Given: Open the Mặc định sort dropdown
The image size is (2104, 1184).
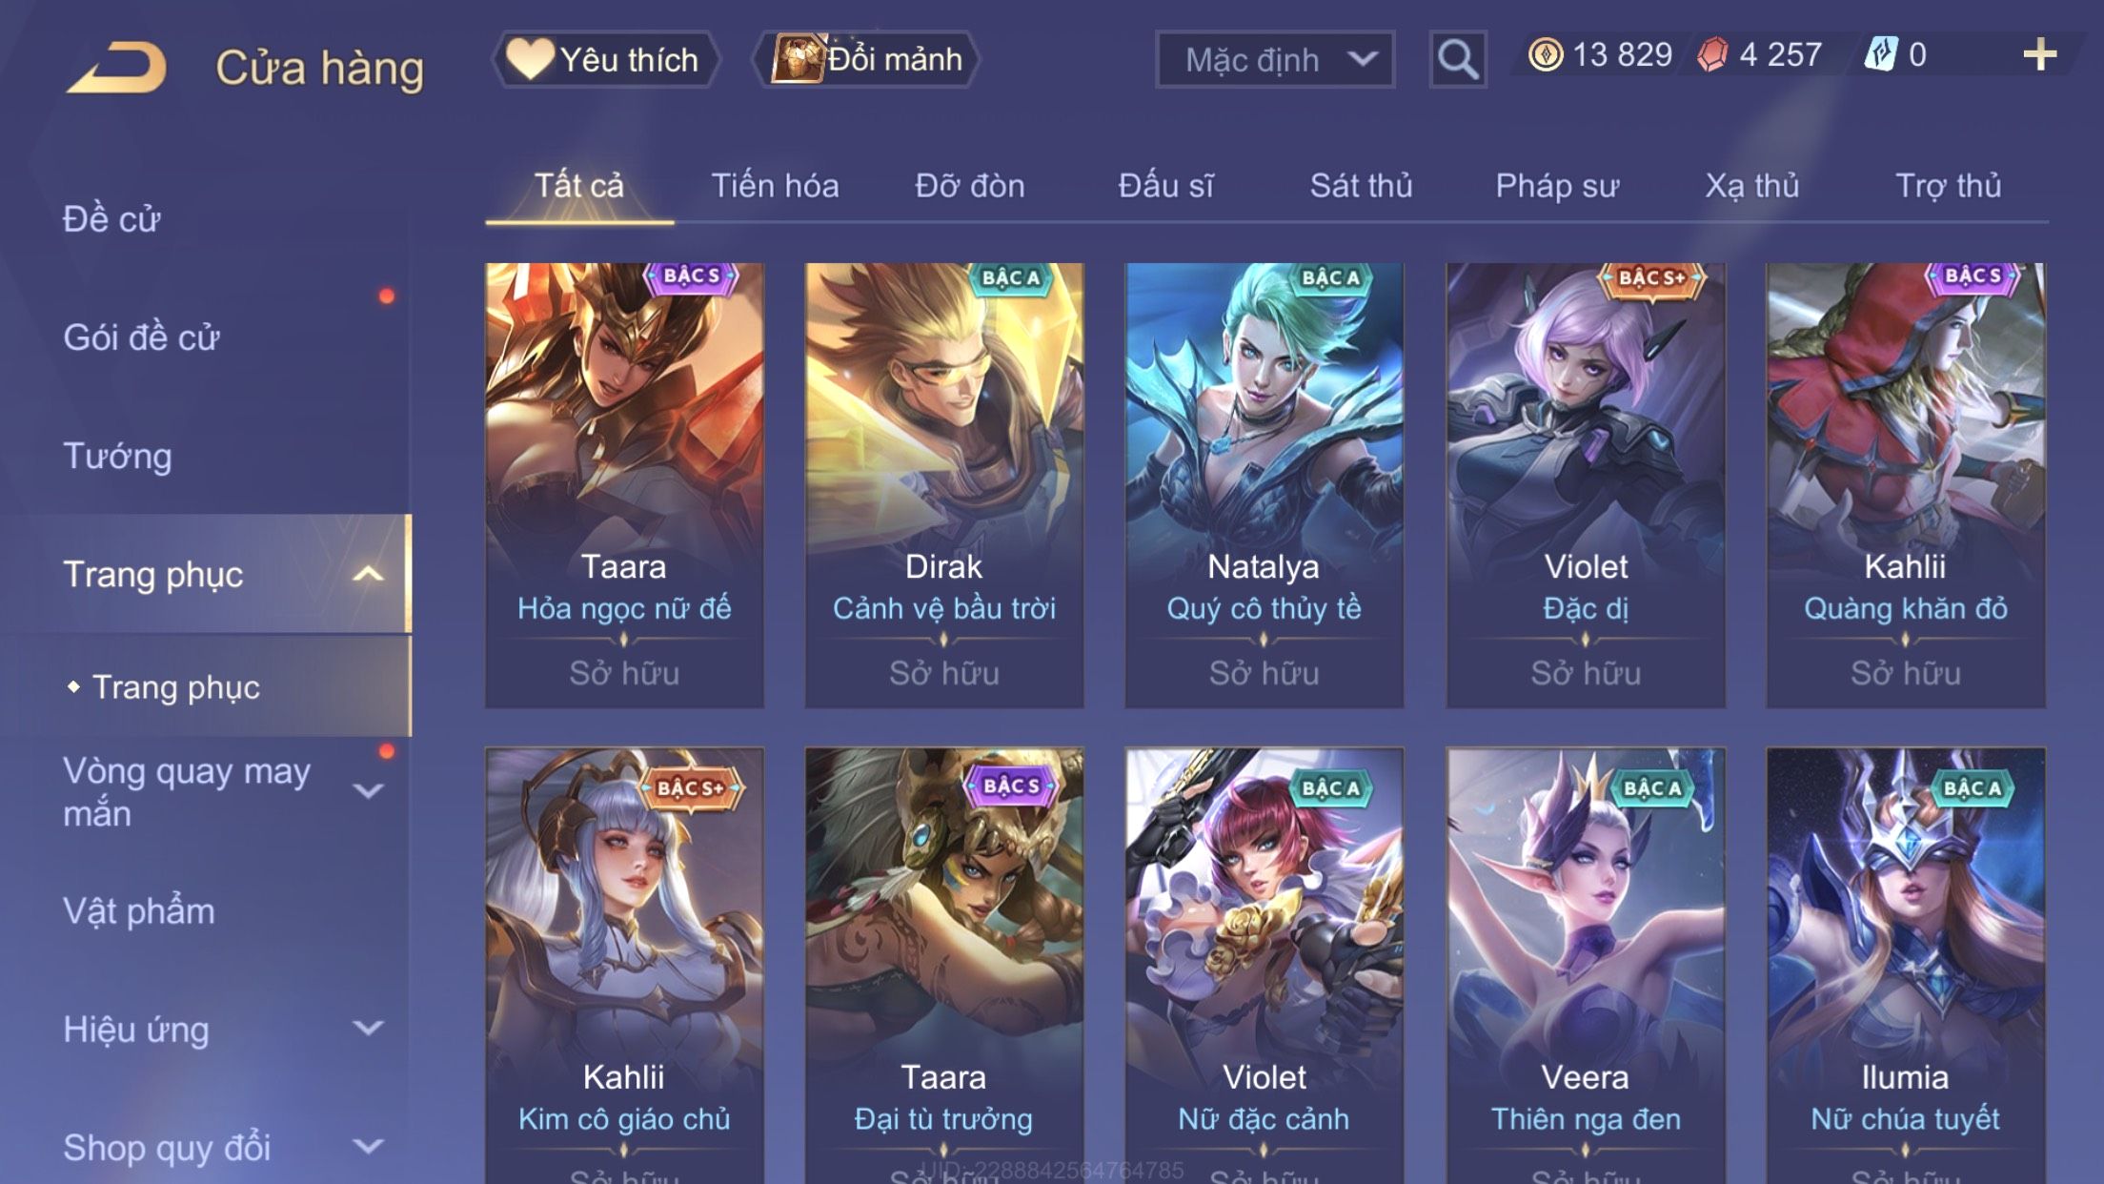Looking at the screenshot, I should [1275, 59].
